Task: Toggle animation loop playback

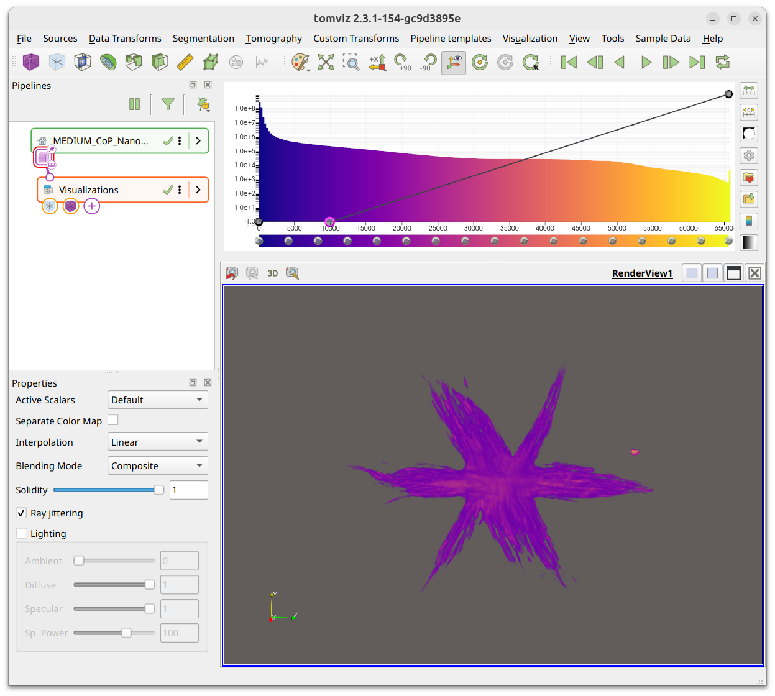Action: pyautogui.click(x=723, y=62)
